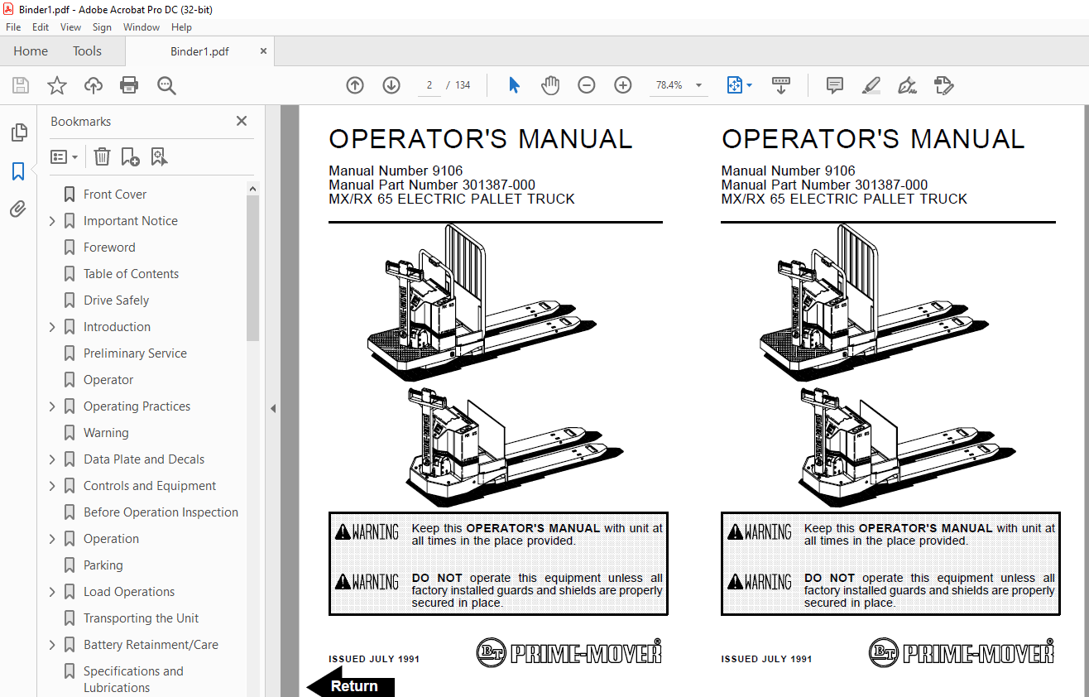The width and height of the screenshot is (1089, 697).
Task: Go to previous page with up arrow
Action: point(355,85)
